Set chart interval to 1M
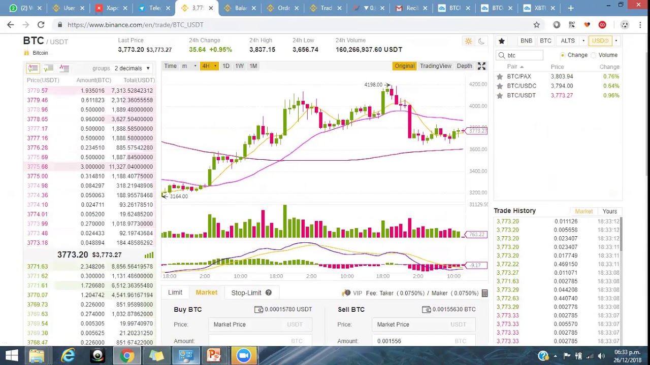The image size is (650, 365). click(253, 66)
